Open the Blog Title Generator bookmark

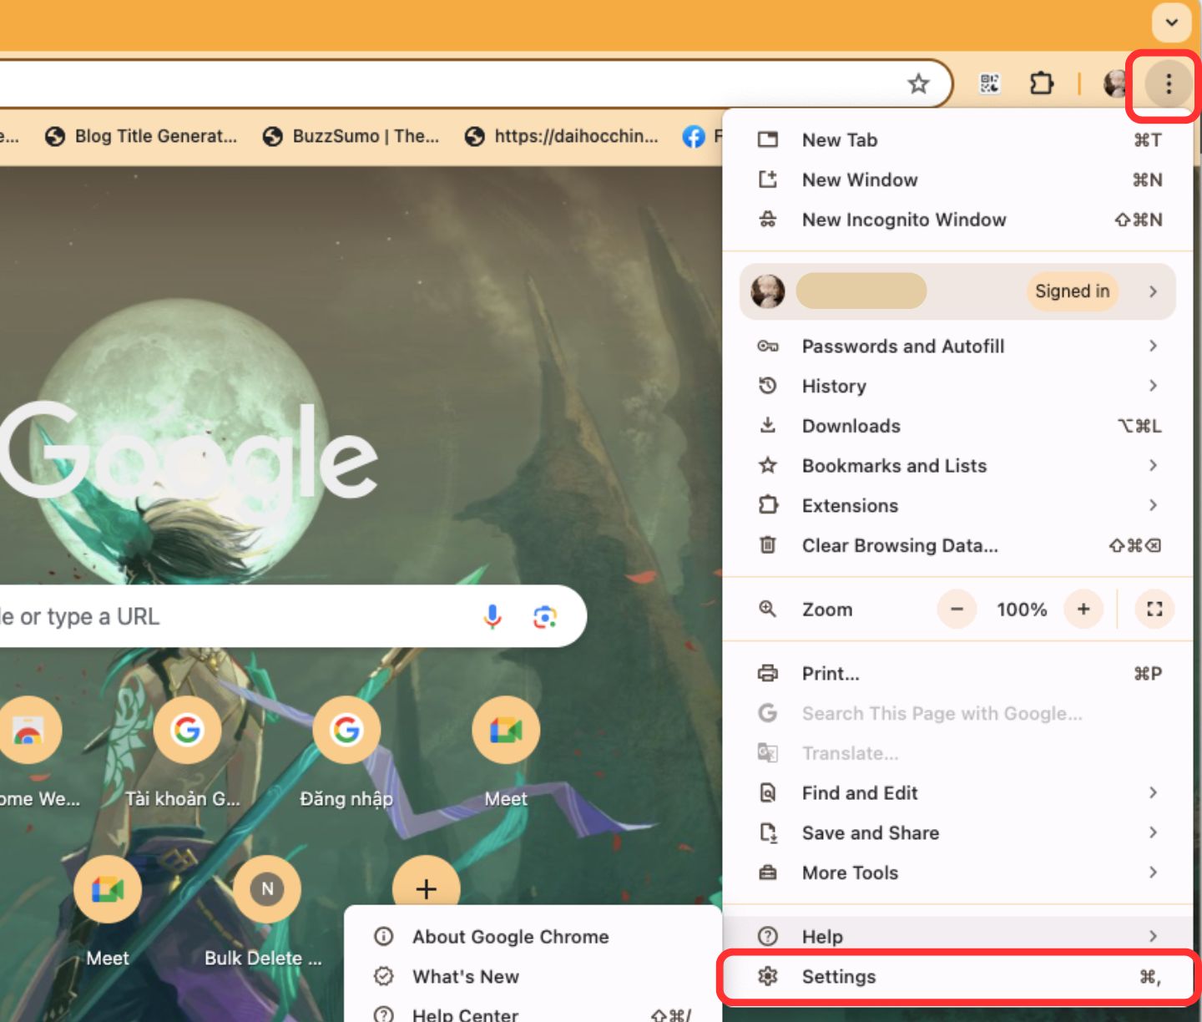pos(142,136)
